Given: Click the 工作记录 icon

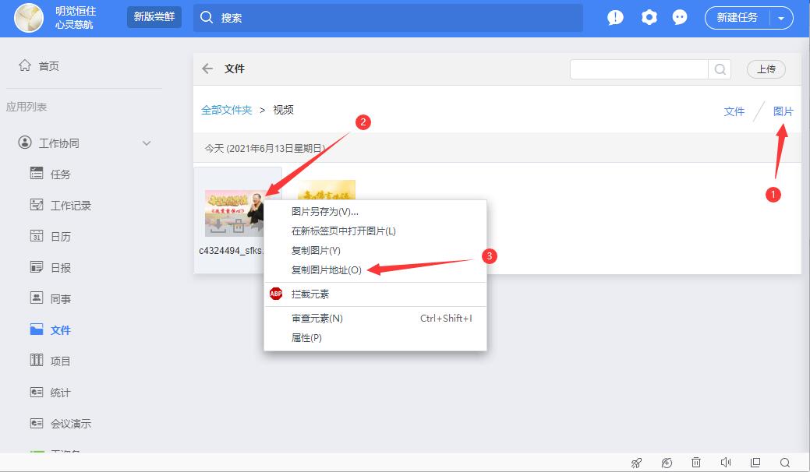Looking at the screenshot, I should point(36,205).
